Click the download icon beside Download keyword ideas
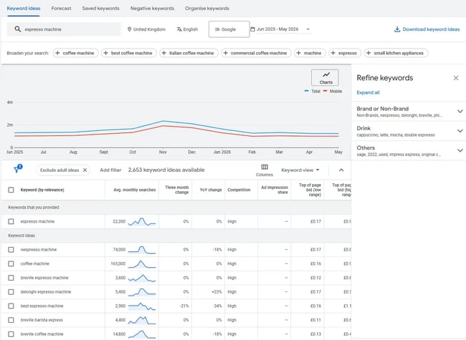The width and height of the screenshot is (466, 340). 397,29
